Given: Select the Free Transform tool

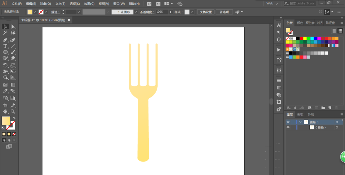Looking at the screenshot, I should [13, 71].
